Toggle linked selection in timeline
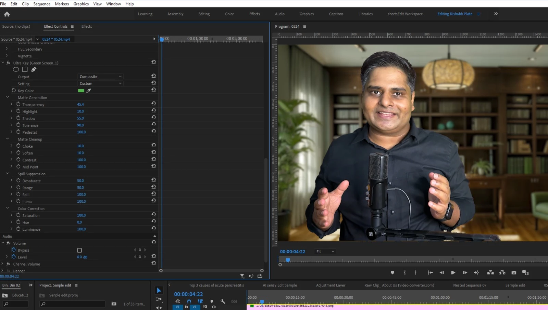 (200, 301)
